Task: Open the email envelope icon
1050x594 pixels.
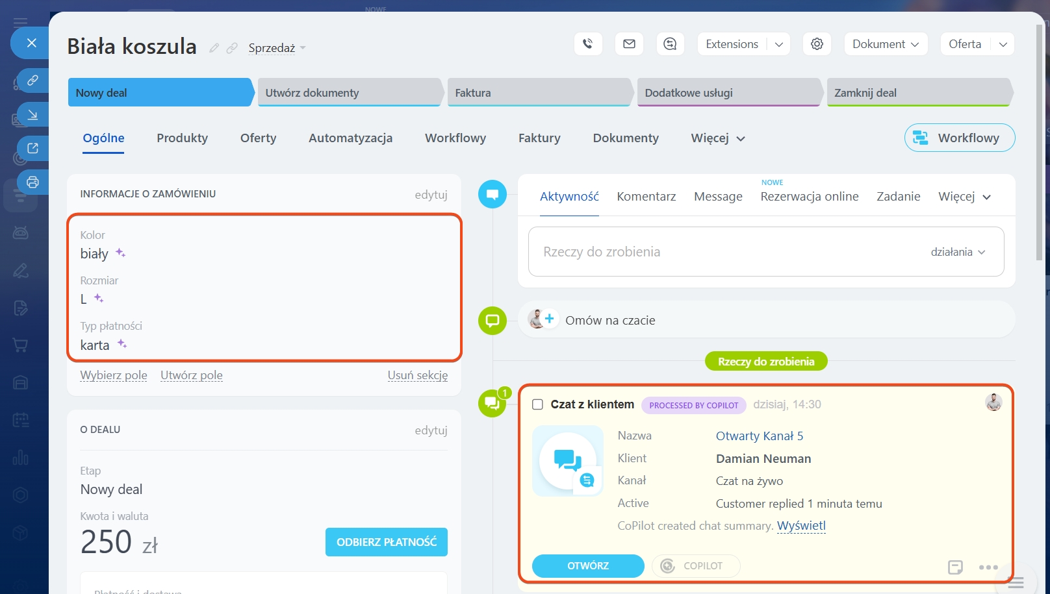Action: [x=629, y=44]
